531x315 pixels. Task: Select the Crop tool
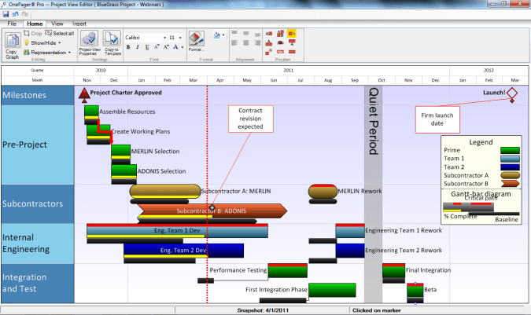[33, 34]
